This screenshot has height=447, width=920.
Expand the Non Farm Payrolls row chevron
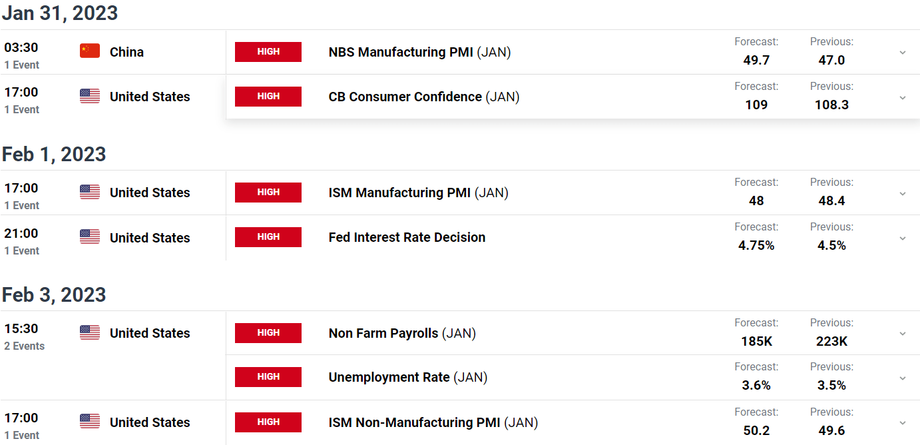(903, 334)
